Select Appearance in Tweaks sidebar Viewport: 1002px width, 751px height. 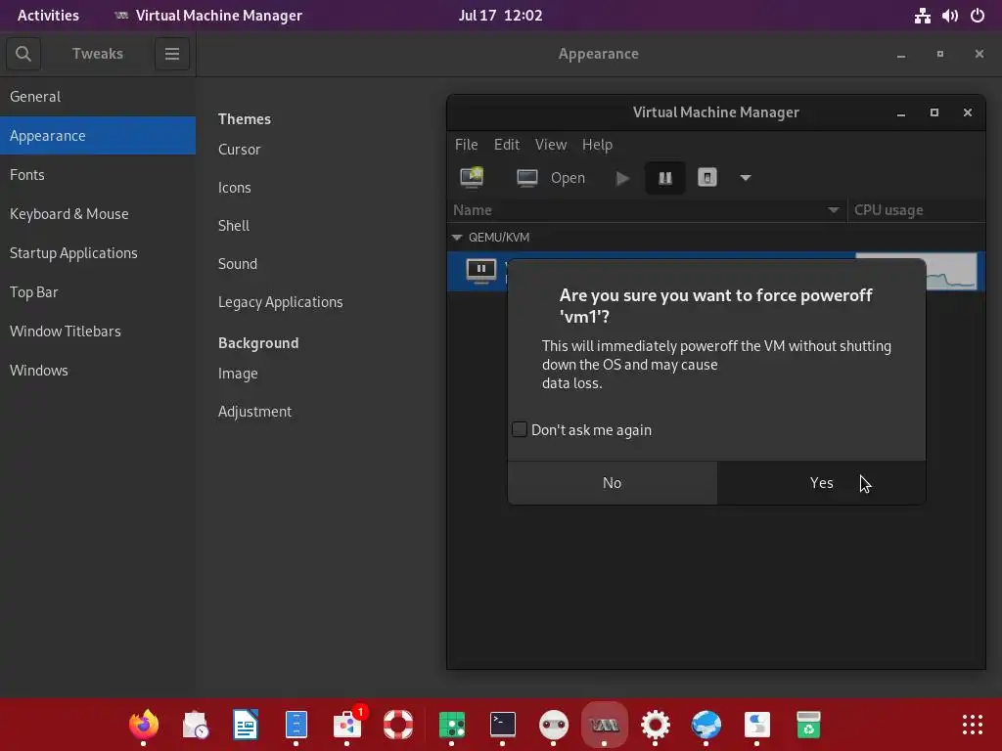(98, 135)
